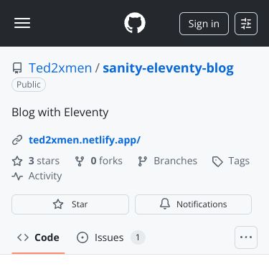Click the pulse icon beside Activity
269x269 pixels.
click(x=17, y=176)
